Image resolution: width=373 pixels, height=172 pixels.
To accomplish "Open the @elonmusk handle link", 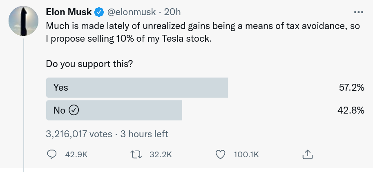I will (x=132, y=12).
